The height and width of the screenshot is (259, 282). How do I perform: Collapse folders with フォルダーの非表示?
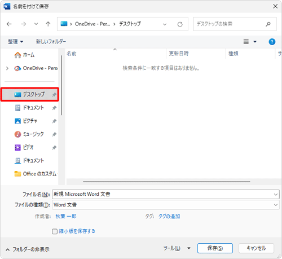(28, 249)
